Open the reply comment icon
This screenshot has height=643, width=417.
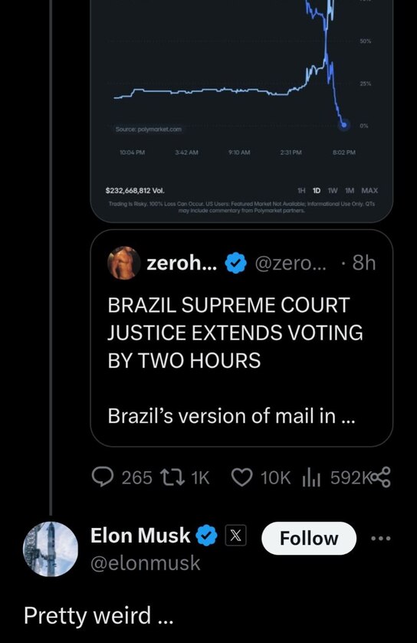point(102,477)
